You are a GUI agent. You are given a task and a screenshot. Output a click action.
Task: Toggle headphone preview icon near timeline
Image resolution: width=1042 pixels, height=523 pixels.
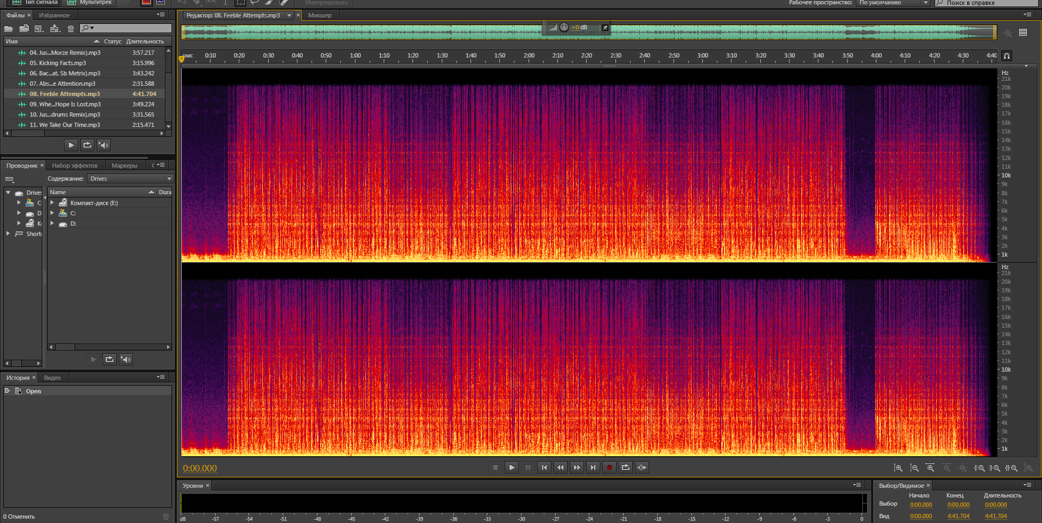(1007, 55)
